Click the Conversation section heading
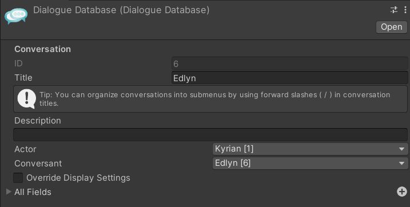 coord(43,49)
